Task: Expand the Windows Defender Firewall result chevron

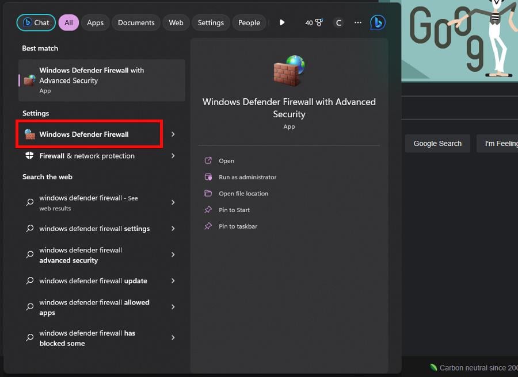Action: tap(173, 134)
